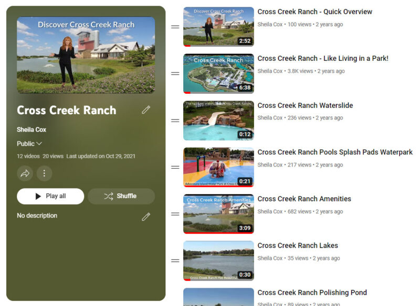Edit the Cross Creek Ranch playlist title
This screenshot has width=420, height=306.
(x=146, y=110)
